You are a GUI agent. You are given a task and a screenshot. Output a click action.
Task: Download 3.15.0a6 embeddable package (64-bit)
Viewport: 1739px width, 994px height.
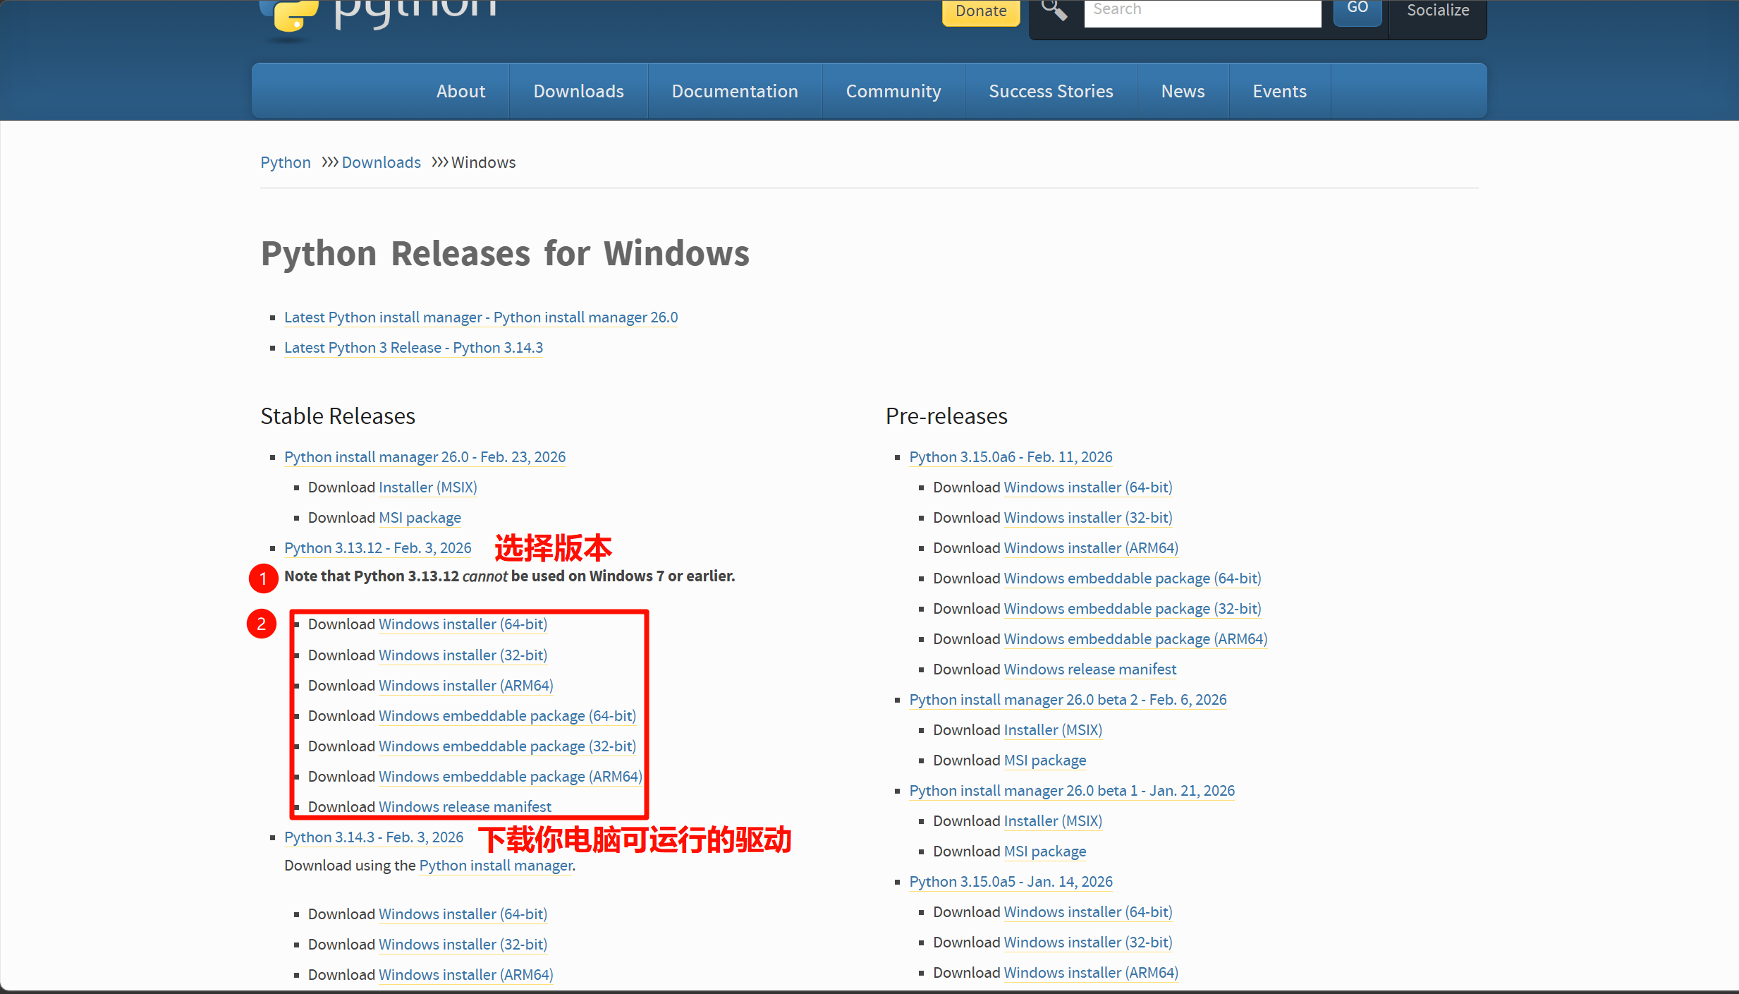(x=1132, y=578)
